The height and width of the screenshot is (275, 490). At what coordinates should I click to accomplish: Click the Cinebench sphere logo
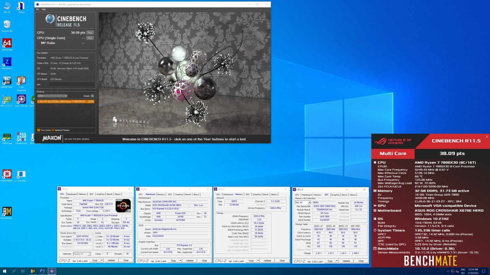coord(50,19)
